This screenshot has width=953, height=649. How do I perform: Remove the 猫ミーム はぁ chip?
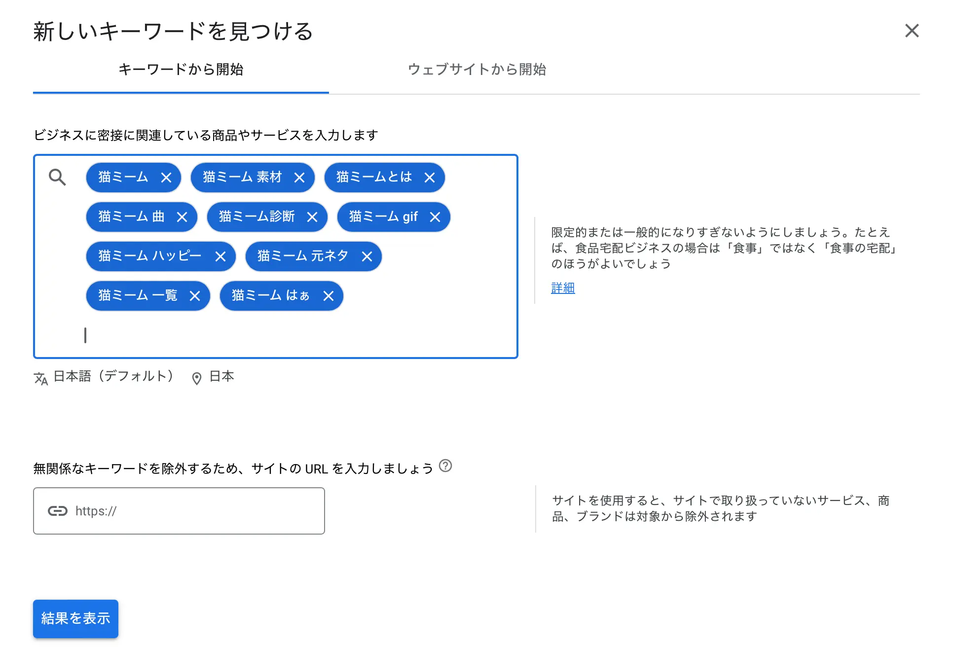tap(329, 296)
